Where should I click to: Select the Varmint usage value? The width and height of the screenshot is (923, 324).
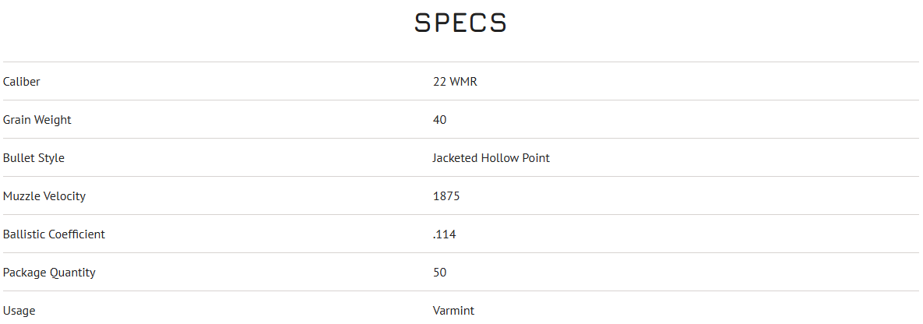(x=453, y=311)
